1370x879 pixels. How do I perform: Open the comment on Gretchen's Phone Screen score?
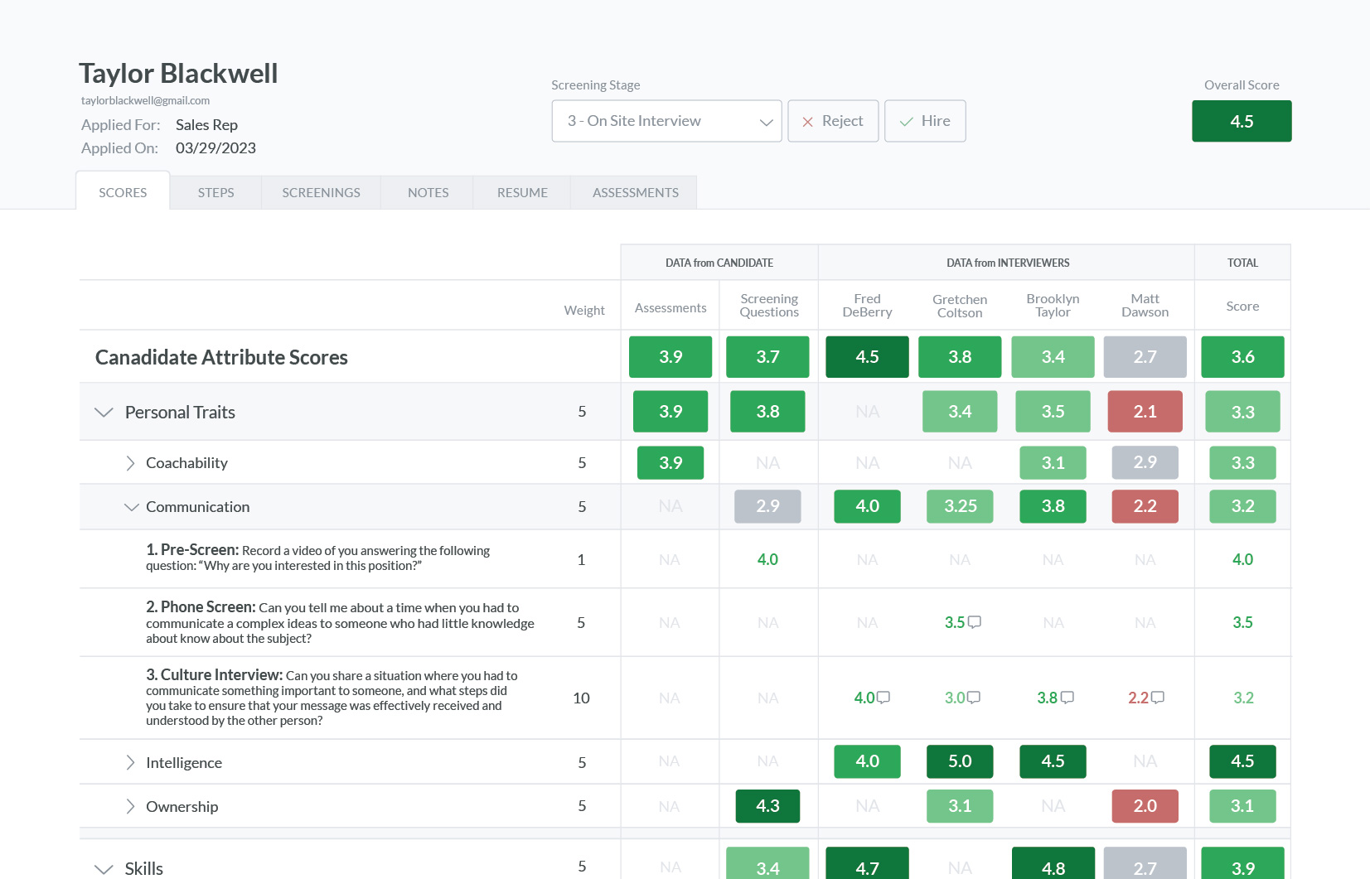973,621
